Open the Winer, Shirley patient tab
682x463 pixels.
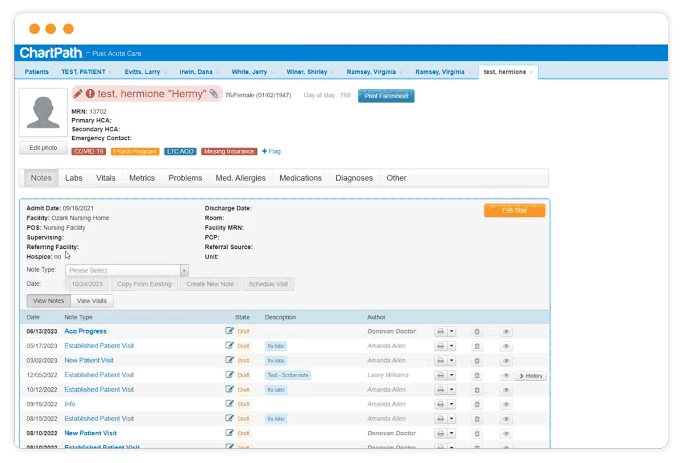[x=306, y=72]
